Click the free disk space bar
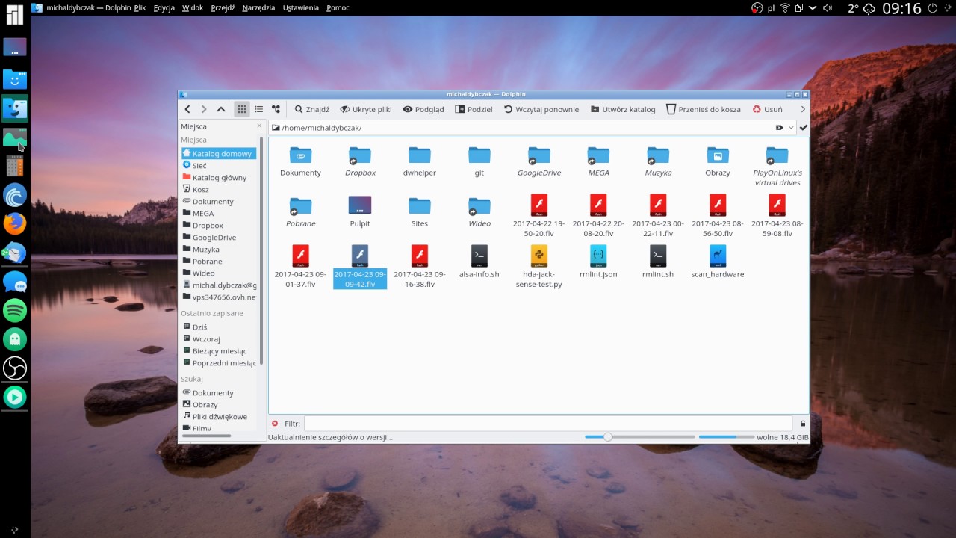Screen dimensions: 956x538 (725, 437)
